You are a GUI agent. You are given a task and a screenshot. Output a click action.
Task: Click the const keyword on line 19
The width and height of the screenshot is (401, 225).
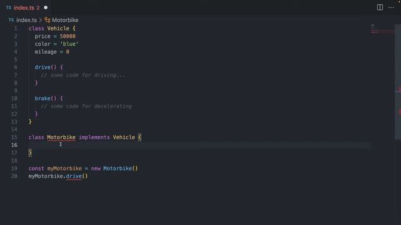pyautogui.click(x=36, y=168)
